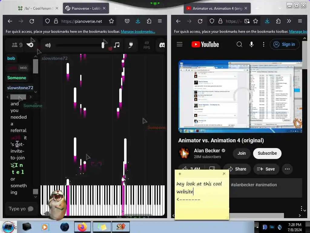Click the taskbar clock showing 7:28 PM
Viewport: 310px width, 233px height.
pos(295,227)
